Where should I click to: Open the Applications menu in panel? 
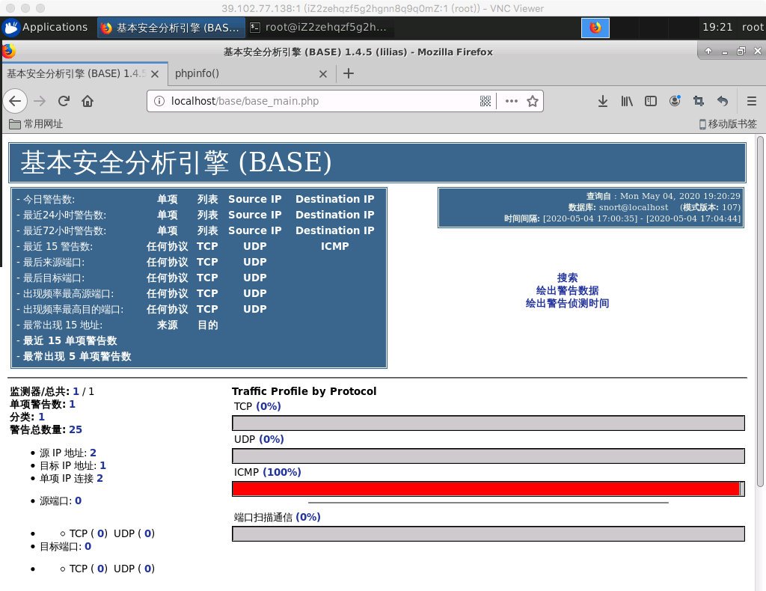click(45, 28)
